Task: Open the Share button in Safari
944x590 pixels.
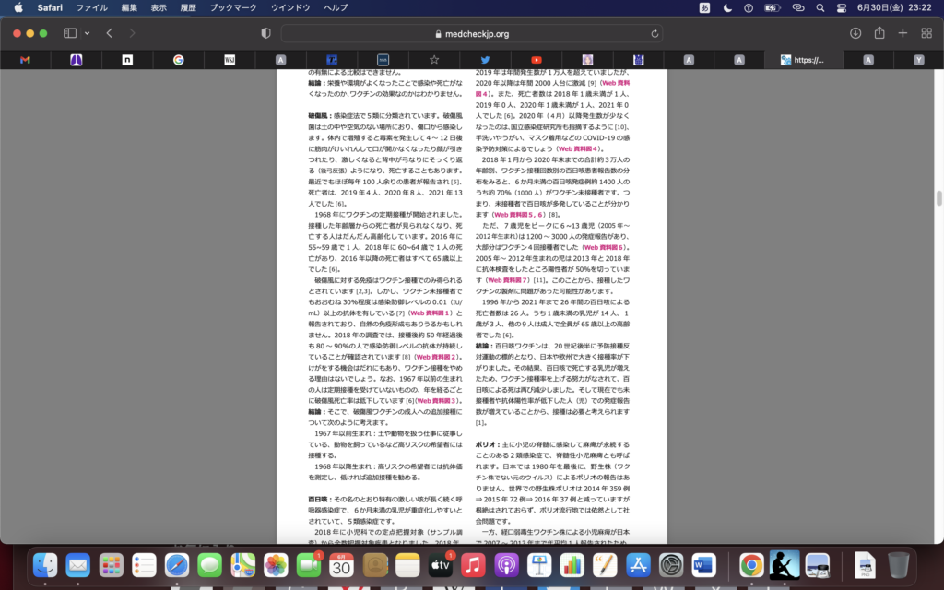Action: [x=879, y=33]
